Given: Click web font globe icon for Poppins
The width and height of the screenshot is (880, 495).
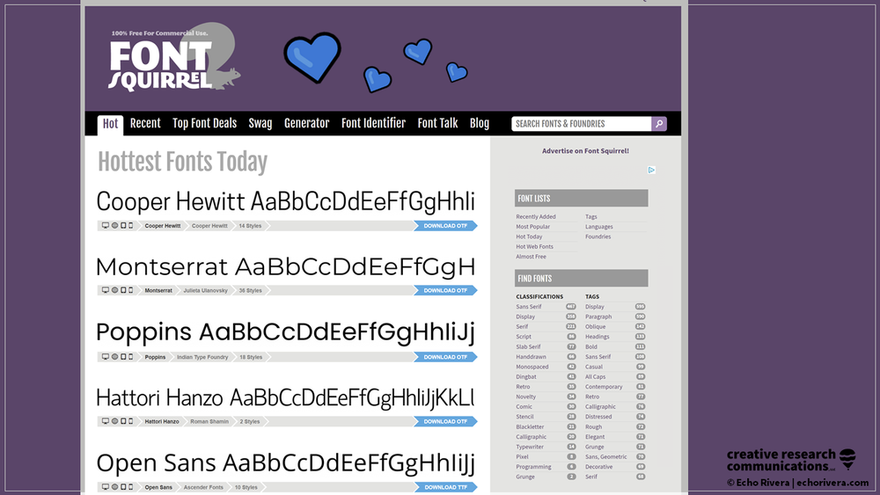Looking at the screenshot, I should tap(114, 357).
